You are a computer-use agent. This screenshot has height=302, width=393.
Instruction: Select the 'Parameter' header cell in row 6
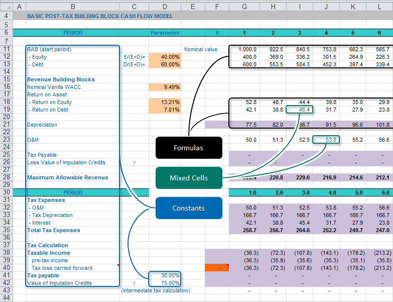(165, 33)
